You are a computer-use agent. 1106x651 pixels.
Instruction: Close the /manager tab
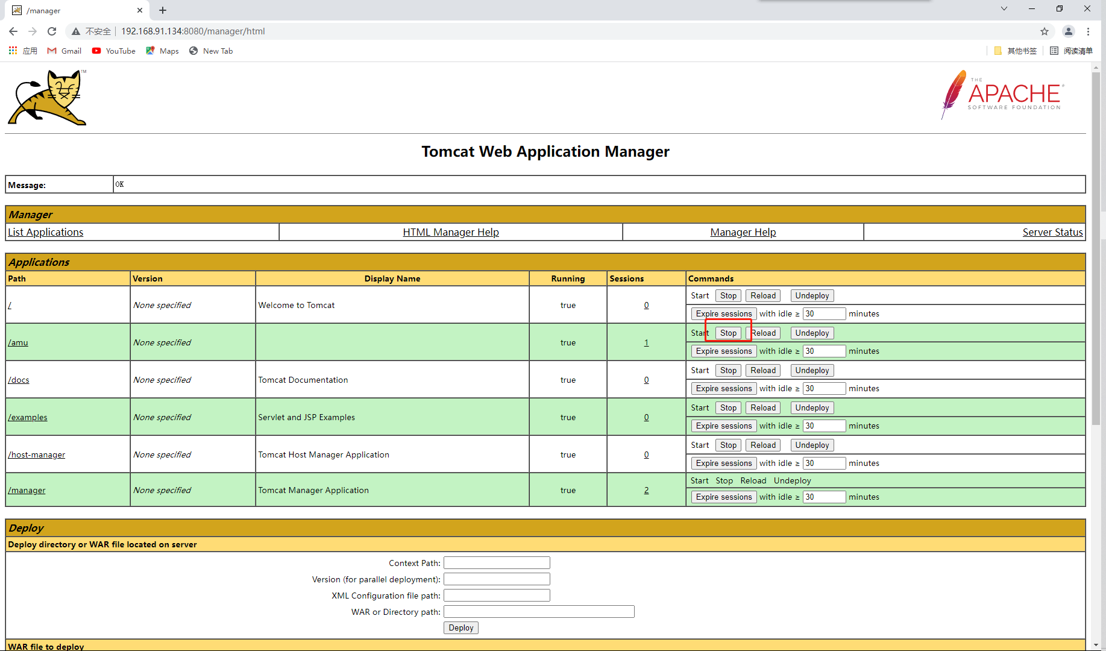[140, 10]
